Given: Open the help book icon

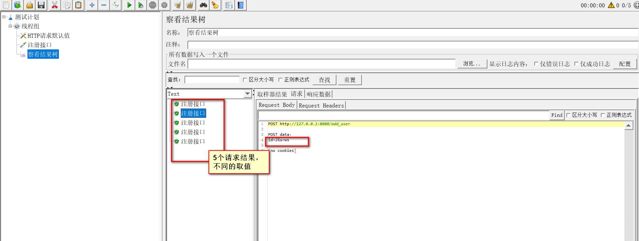Looking at the screenshot, I should pyautogui.click(x=241, y=5).
